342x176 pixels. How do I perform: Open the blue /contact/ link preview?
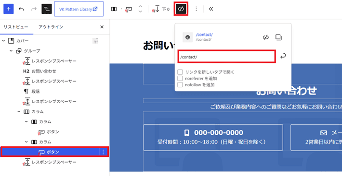point(204,35)
